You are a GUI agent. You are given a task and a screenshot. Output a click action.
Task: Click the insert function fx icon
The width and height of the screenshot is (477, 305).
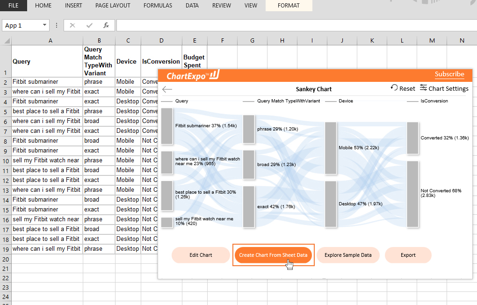106,25
